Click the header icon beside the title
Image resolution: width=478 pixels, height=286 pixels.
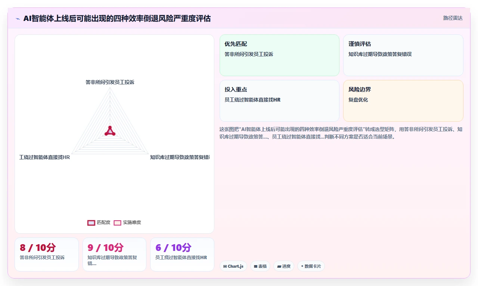click(18, 18)
